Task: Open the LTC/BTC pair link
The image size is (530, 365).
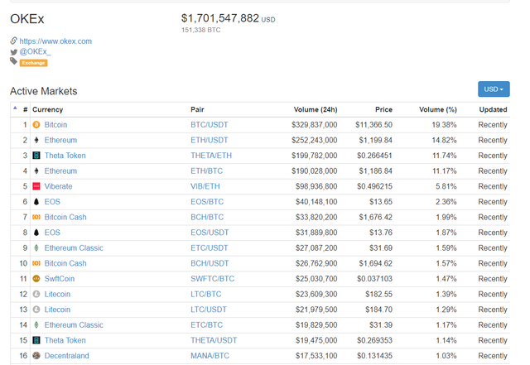Action: click(206, 294)
